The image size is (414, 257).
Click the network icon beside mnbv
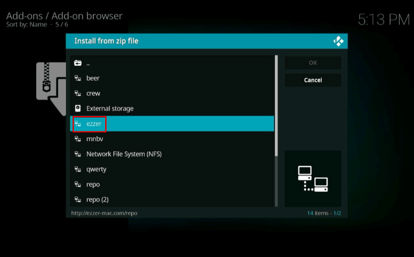tap(78, 139)
